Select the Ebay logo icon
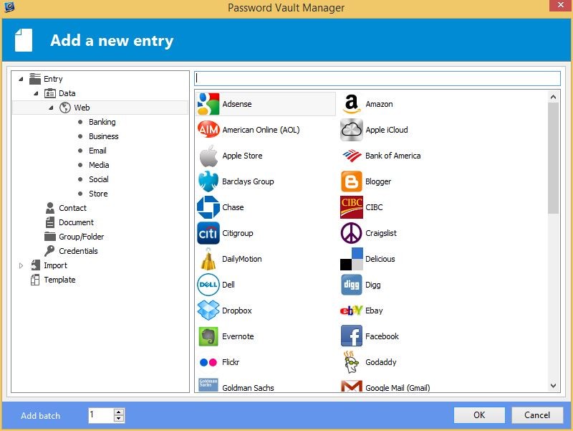The image size is (573, 431). (x=352, y=311)
